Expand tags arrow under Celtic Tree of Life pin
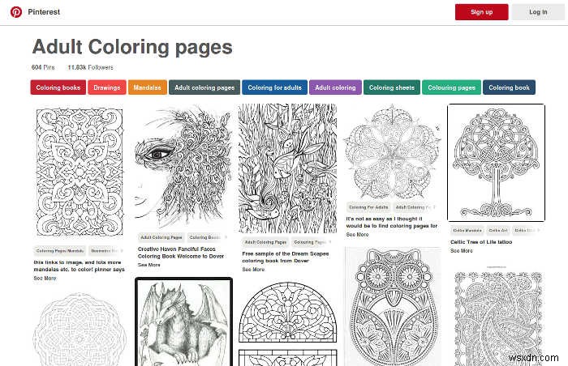The image size is (568, 366). [x=539, y=231]
